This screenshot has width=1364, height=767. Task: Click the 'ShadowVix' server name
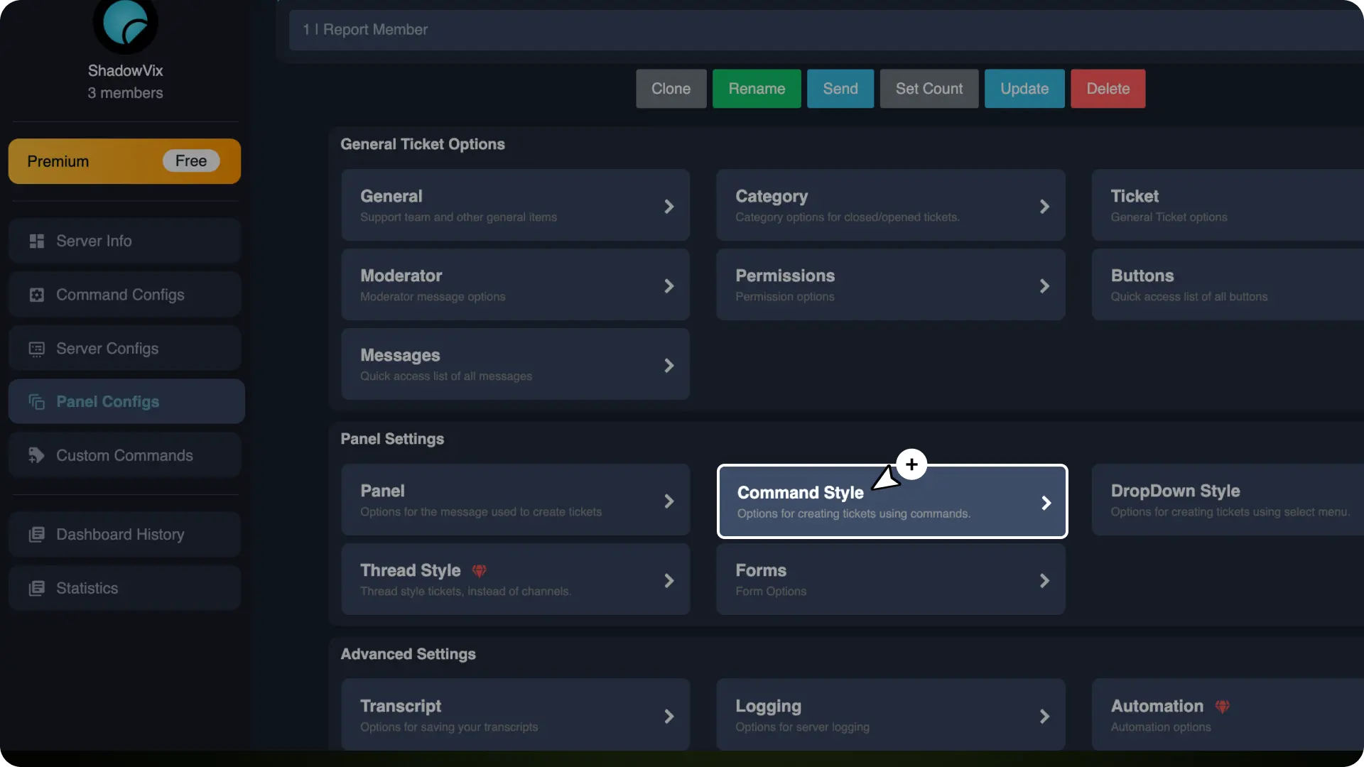[125, 71]
